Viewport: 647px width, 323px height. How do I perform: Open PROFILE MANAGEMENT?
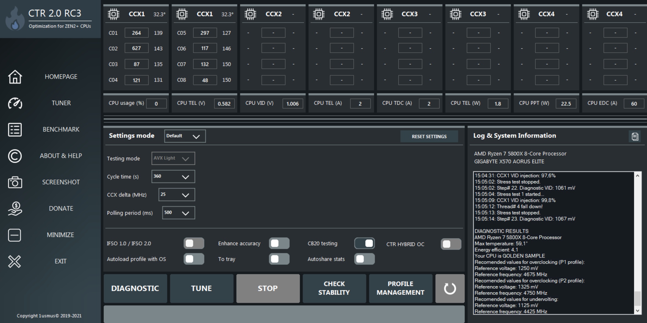click(401, 288)
